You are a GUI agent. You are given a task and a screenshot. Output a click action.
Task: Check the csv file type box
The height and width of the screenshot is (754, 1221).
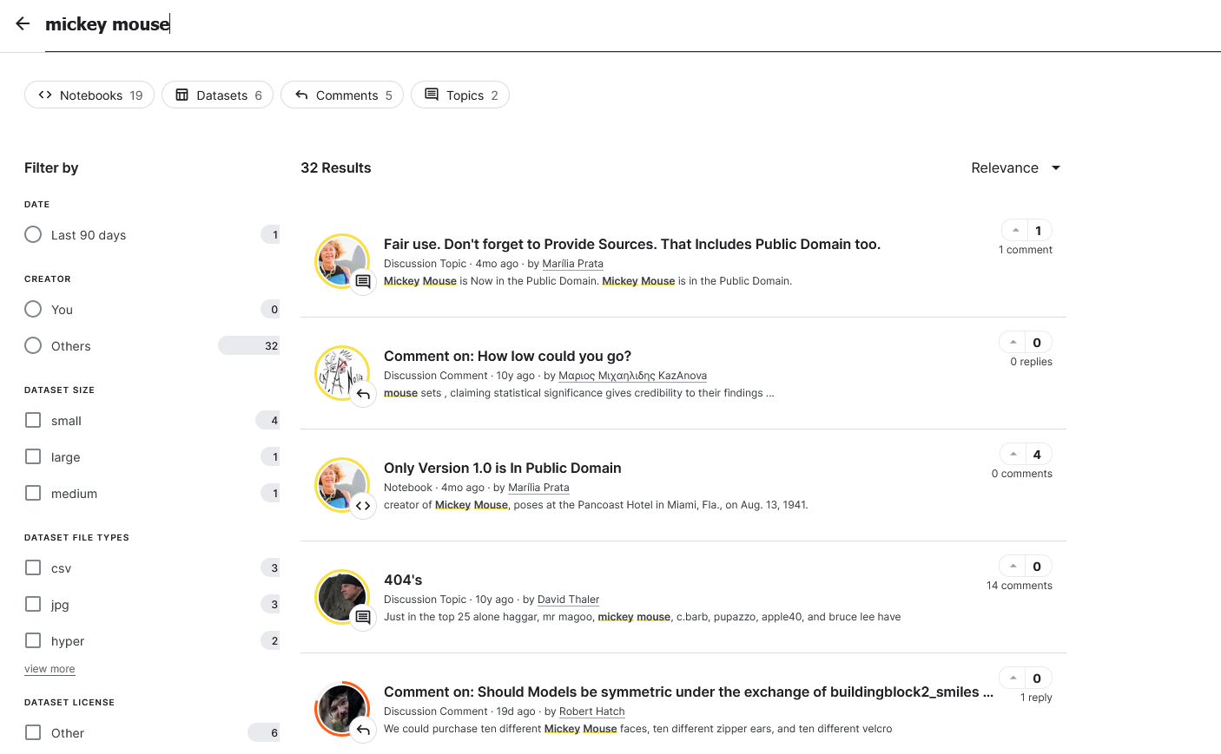click(x=33, y=567)
